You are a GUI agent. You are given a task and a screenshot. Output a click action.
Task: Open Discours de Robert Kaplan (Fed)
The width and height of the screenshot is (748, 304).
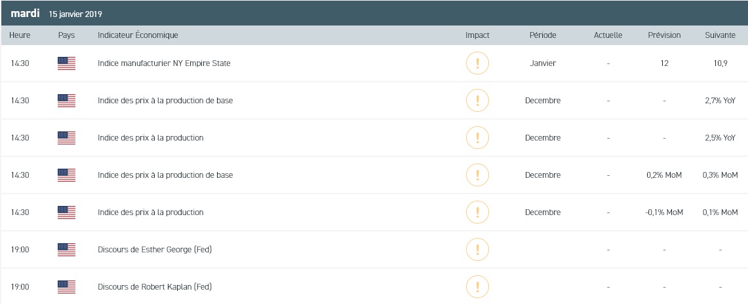click(155, 287)
